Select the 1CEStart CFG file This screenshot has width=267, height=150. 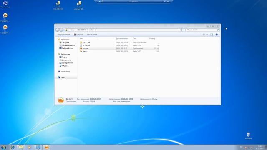[119, 45]
